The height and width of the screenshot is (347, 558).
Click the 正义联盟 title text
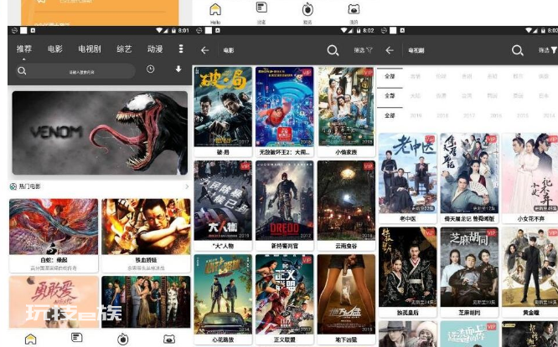284,339
